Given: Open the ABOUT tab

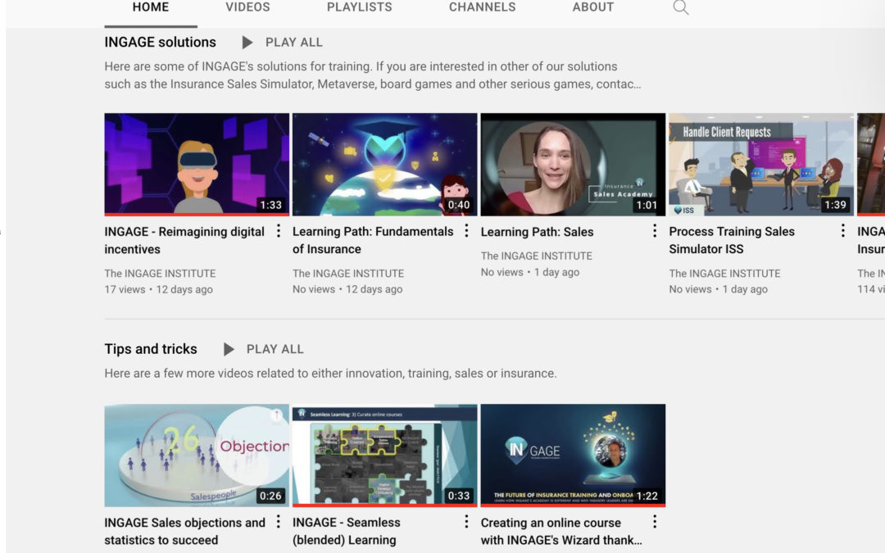Looking at the screenshot, I should pyautogui.click(x=592, y=7).
